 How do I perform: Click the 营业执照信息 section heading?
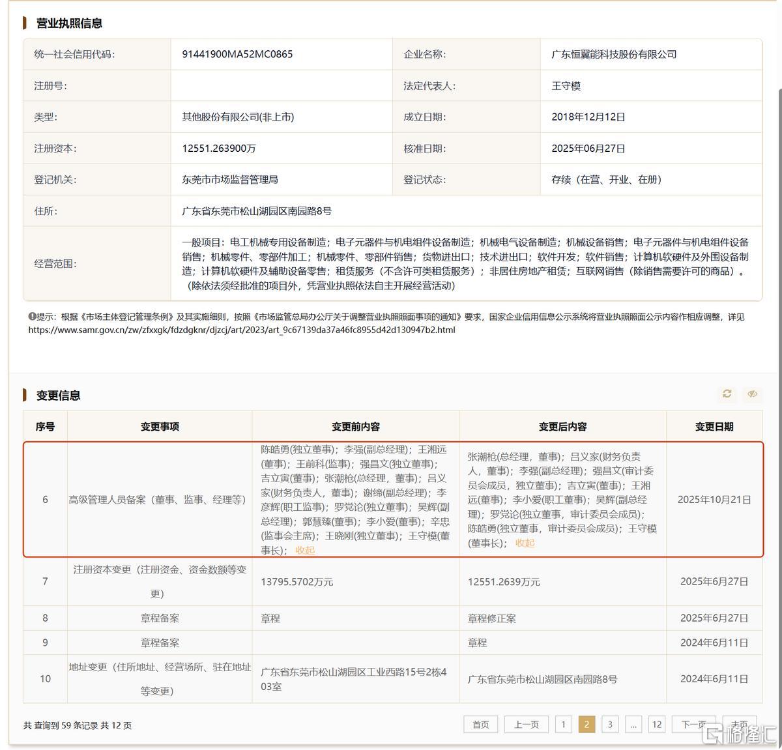point(69,23)
